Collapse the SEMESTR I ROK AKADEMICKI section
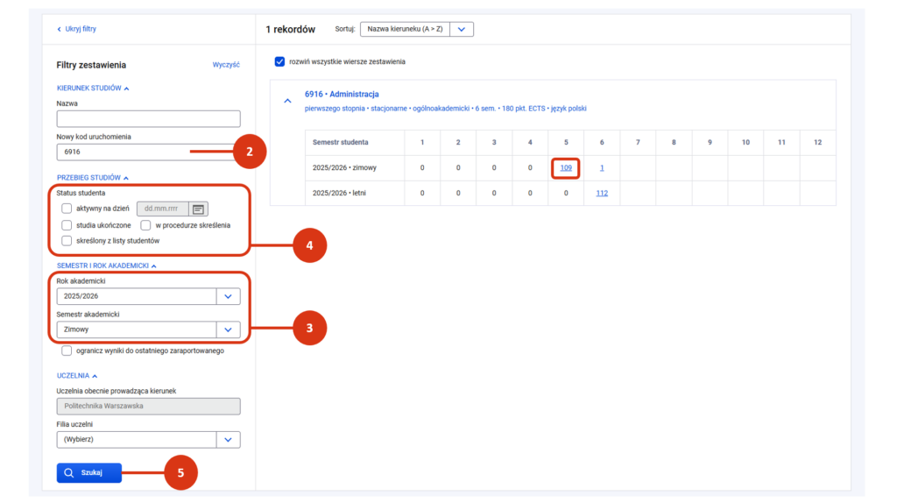The image size is (897, 503). coord(106,266)
